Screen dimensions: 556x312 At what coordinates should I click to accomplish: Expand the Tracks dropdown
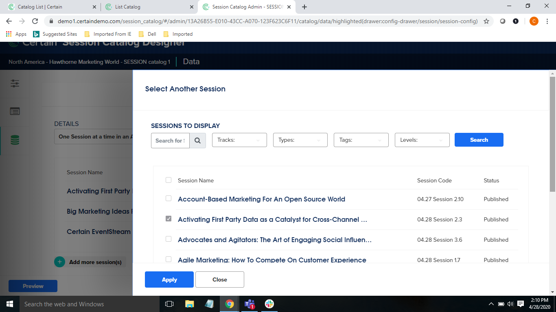click(x=239, y=140)
